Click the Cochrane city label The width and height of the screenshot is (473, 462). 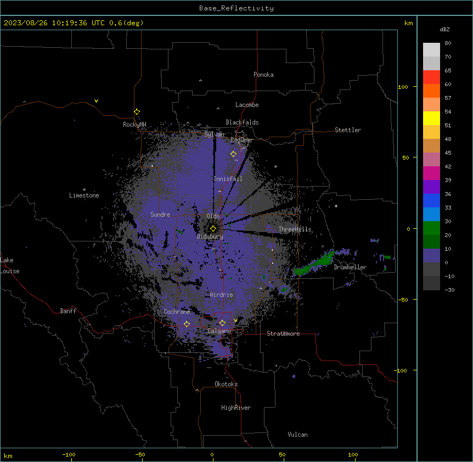[x=177, y=312]
